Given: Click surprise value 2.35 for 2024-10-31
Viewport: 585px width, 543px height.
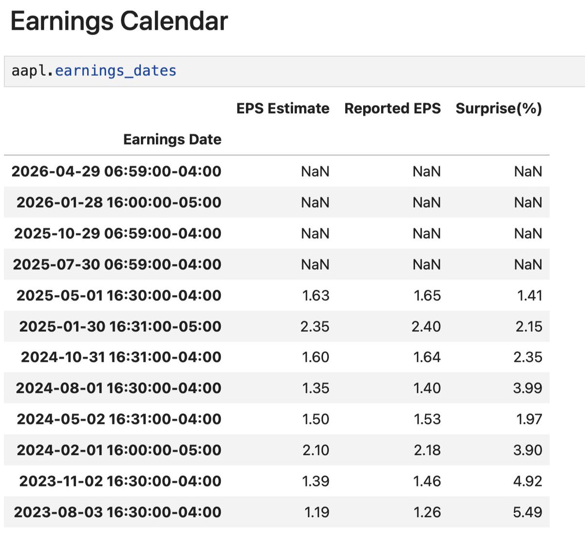Looking at the screenshot, I should click(528, 357).
